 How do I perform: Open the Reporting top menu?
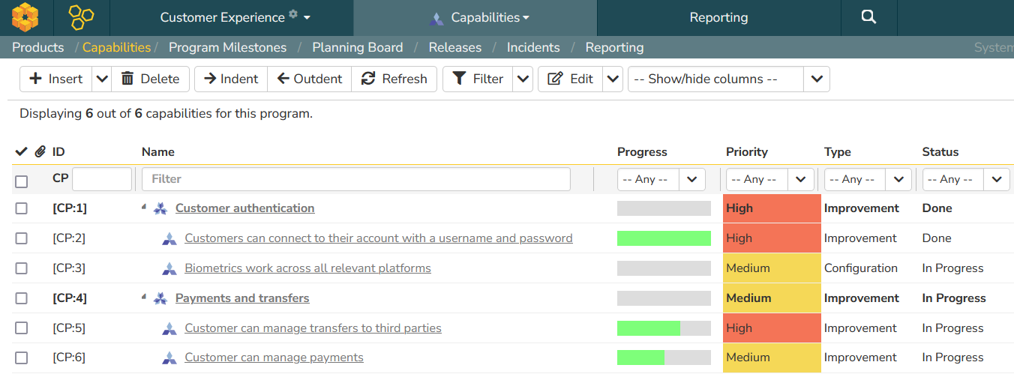coord(718,17)
